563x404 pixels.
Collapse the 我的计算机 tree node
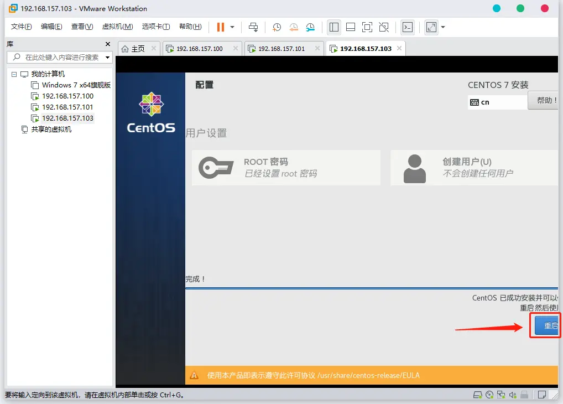(x=14, y=74)
